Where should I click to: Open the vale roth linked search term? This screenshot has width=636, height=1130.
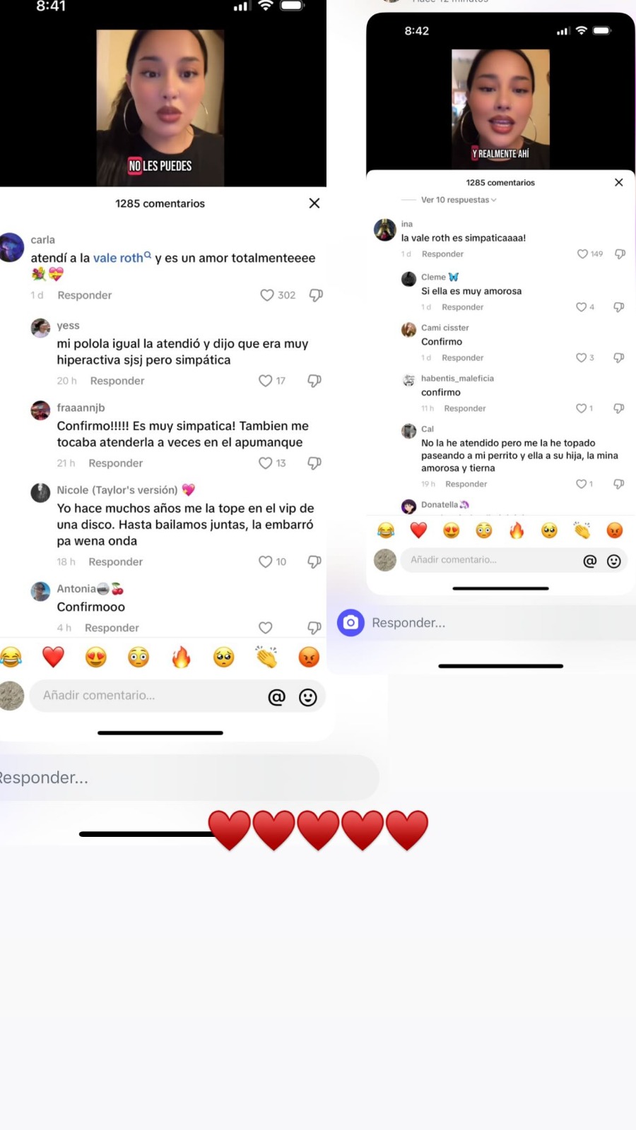pyautogui.click(x=118, y=258)
